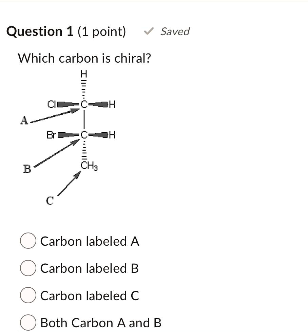Screen dimensions: 308x332
Task: Select the Carbon labeled B answer option
Action: 27,268
